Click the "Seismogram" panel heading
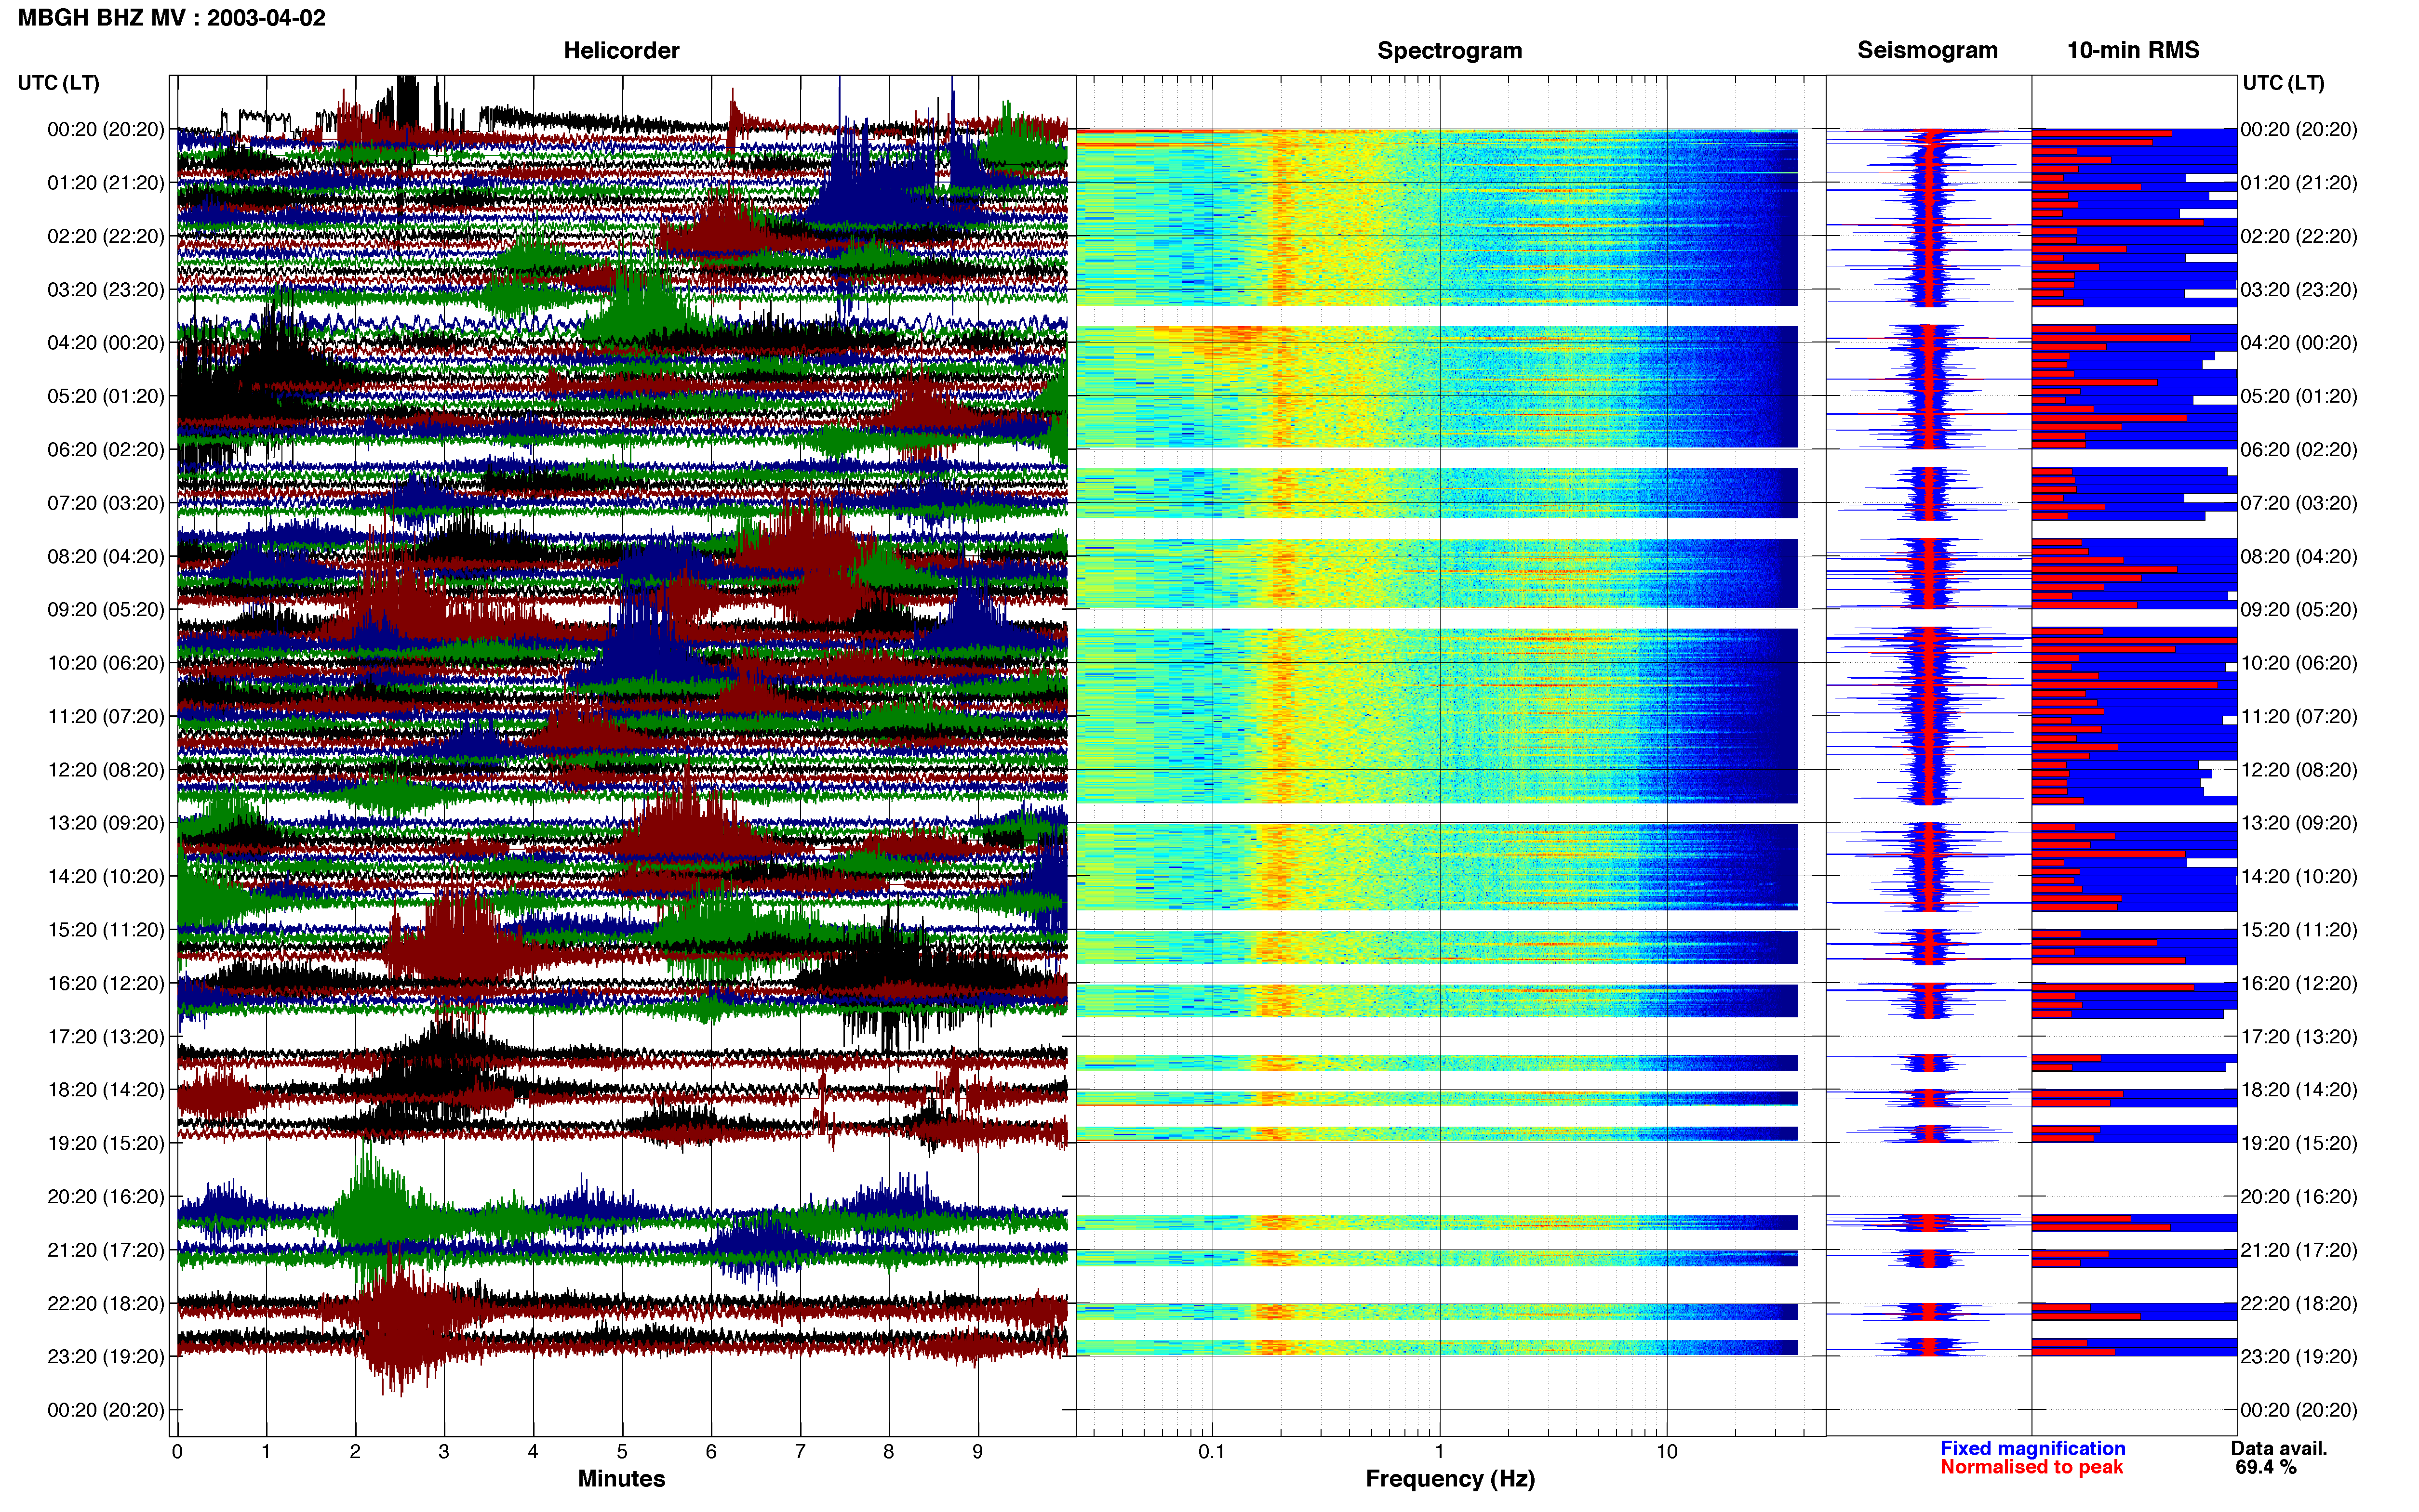The width and height of the screenshot is (2419, 1512). click(1928, 50)
